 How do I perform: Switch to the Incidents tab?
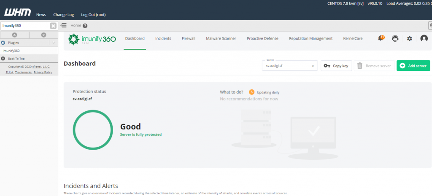(163, 38)
